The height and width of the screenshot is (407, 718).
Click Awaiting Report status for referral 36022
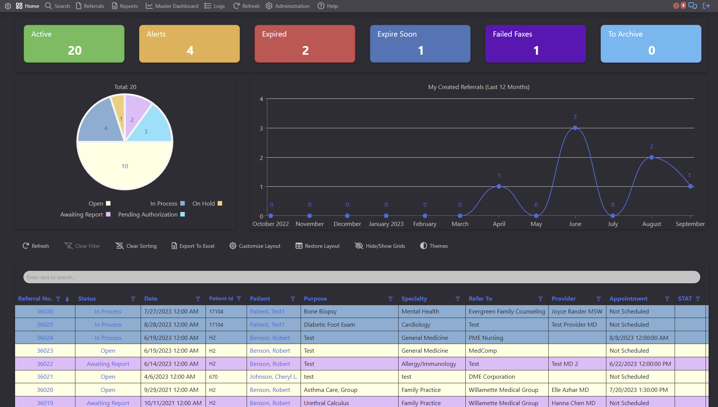[x=108, y=364]
